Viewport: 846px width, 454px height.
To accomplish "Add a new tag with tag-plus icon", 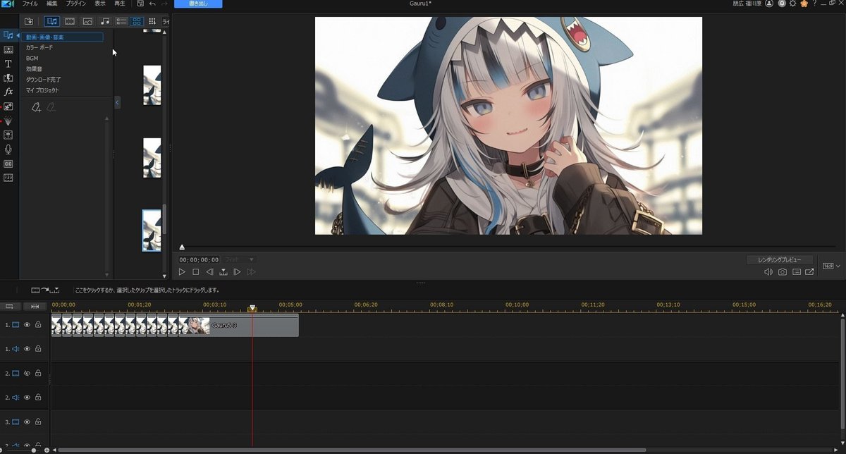I will (36, 107).
